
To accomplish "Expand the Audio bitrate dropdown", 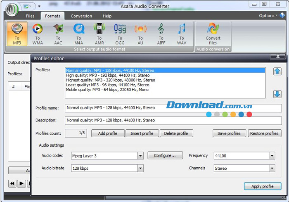I will pyautogui.click(x=140, y=168).
